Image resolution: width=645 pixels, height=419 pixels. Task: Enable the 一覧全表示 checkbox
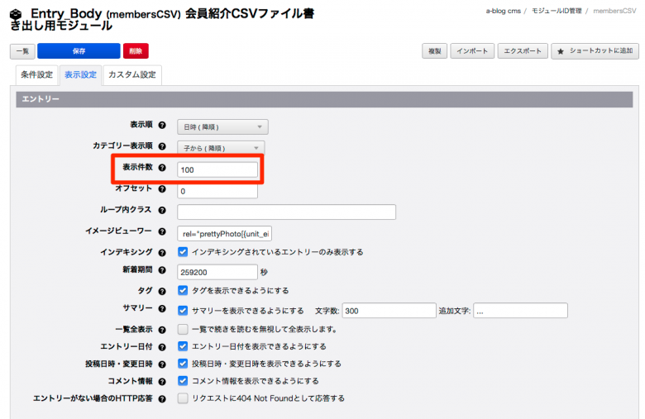[183, 329]
